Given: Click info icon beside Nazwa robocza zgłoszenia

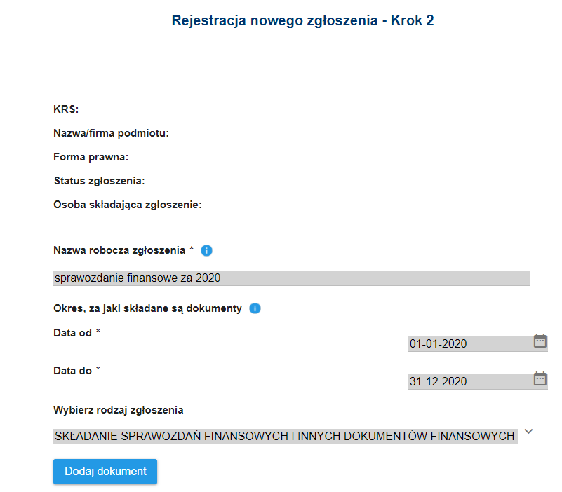Looking at the screenshot, I should pos(207,250).
